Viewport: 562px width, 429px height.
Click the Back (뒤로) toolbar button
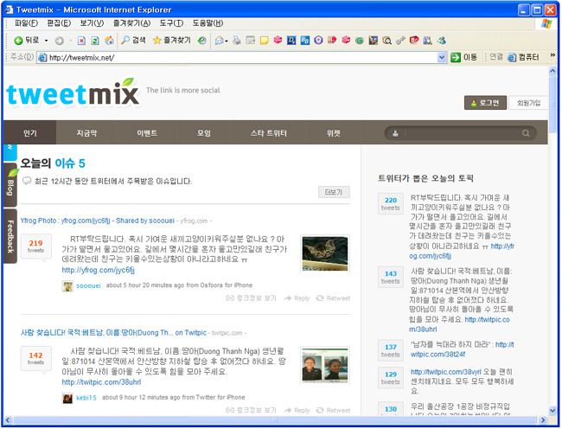tap(26, 40)
